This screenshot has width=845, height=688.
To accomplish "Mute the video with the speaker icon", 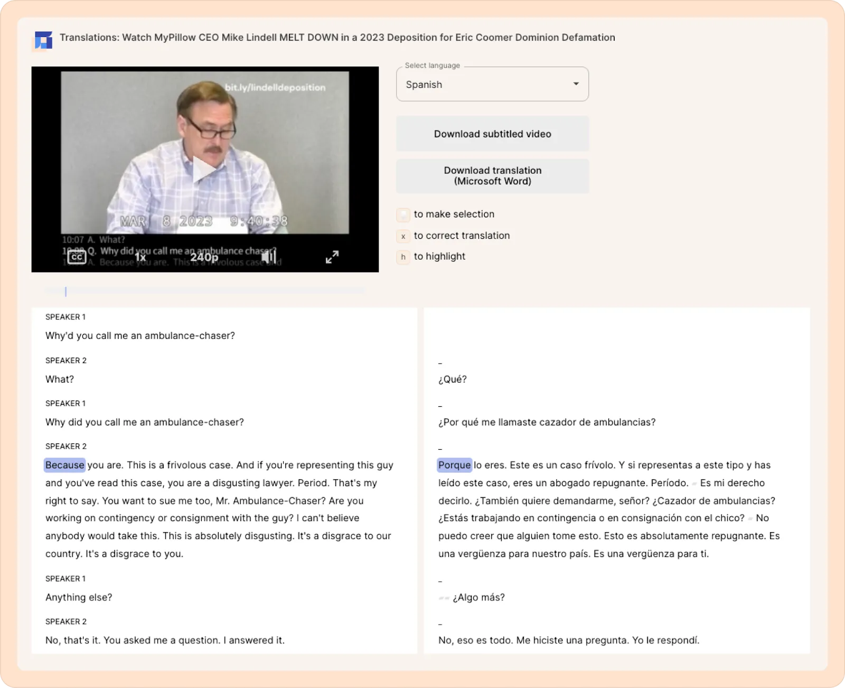I will pyautogui.click(x=269, y=257).
